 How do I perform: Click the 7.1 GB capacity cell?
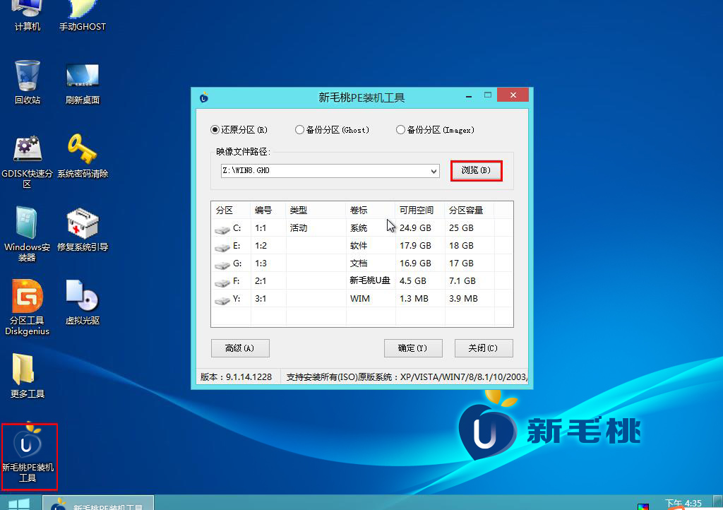tap(462, 281)
